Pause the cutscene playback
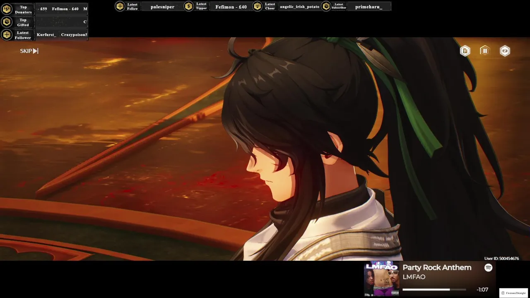The image size is (530, 298). tap(485, 51)
